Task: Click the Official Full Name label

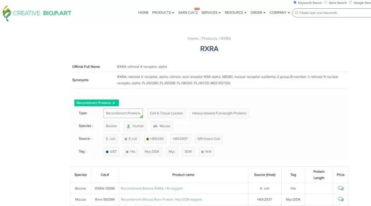Action: coord(86,67)
